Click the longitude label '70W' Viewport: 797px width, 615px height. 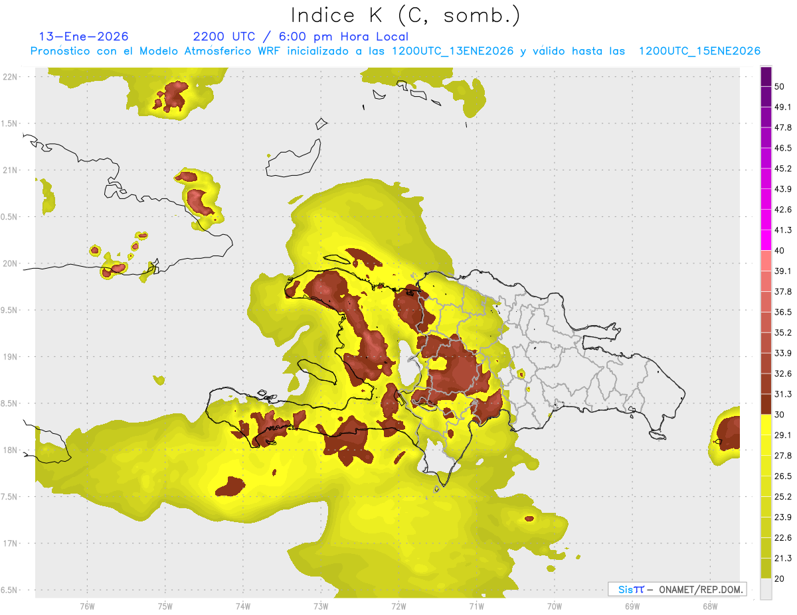[x=554, y=606]
